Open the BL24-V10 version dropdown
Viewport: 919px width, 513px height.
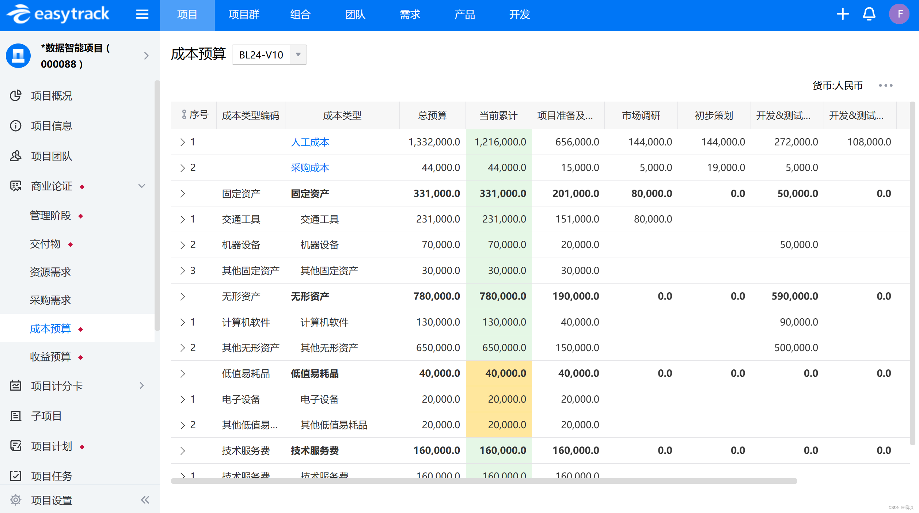269,55
